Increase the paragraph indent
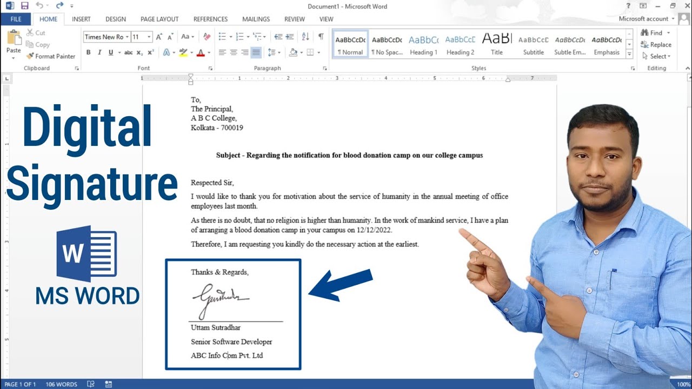 (290, 37)
